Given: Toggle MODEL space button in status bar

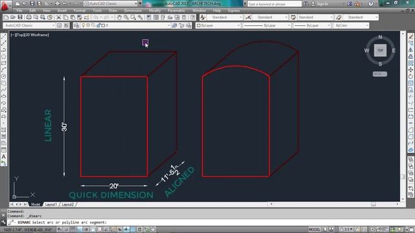Looking at the screenshot, I should point(314,230).
